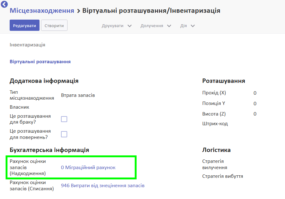Image resolution: width=285 pixels, height=199 pixels.
Task: Toggle the 'Це розташування для браку?' checkbox
Action: [x=64, y=119]
